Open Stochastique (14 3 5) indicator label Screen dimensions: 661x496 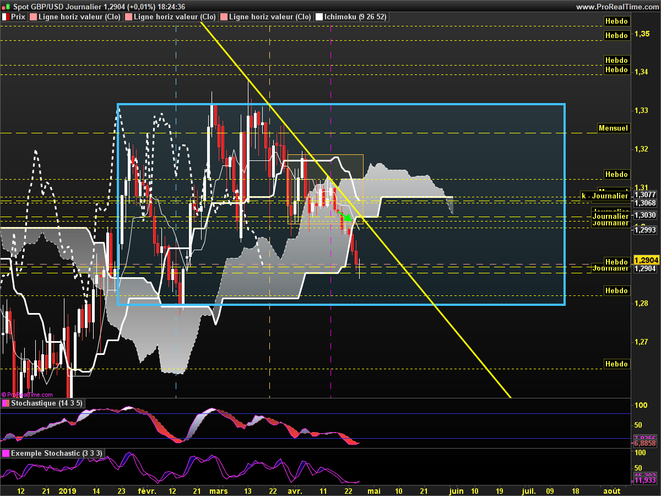pos(47,403)
